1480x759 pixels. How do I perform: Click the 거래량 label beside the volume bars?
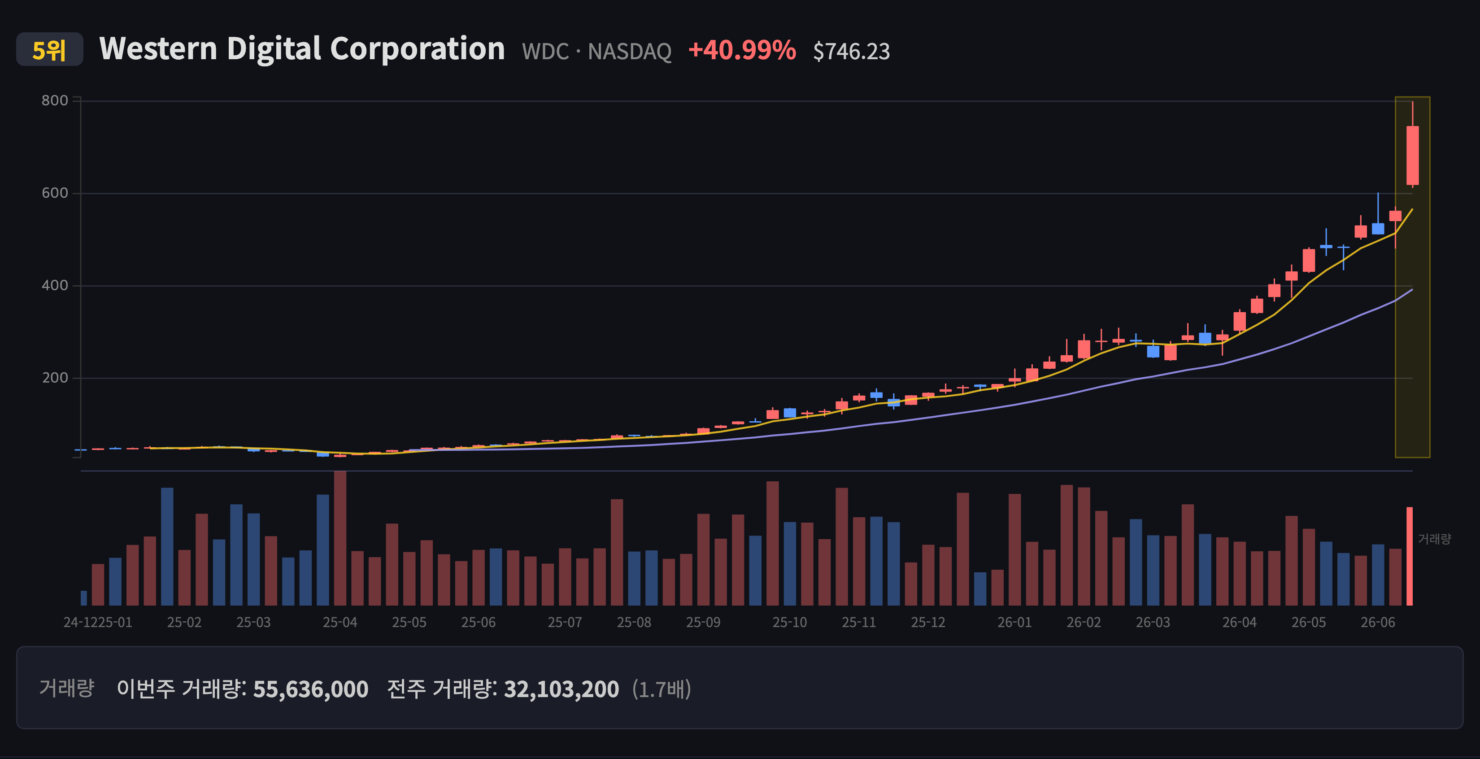tap(1435, 539)
